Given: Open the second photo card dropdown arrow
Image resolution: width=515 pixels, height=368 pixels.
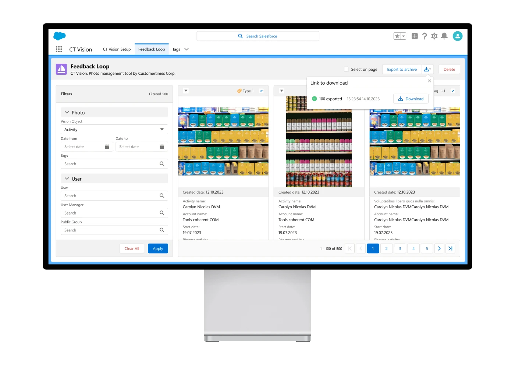Looking at the screenshot, I should point(281,91).
